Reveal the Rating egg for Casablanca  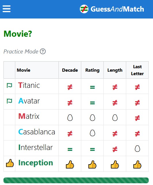pos(92,133)
